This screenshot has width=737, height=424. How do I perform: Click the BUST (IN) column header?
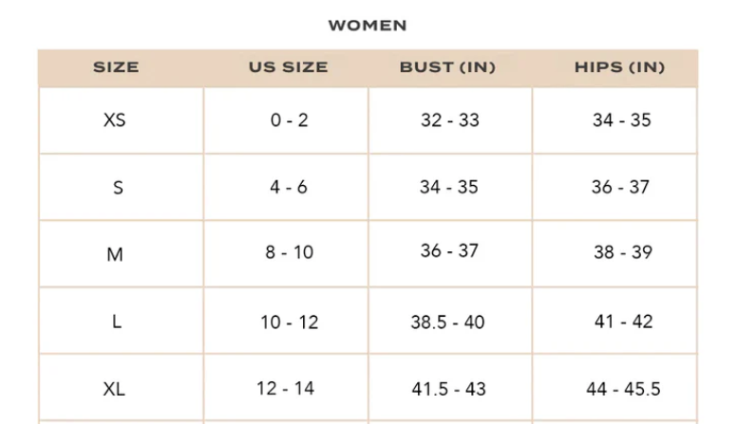(x=448, y=67)
